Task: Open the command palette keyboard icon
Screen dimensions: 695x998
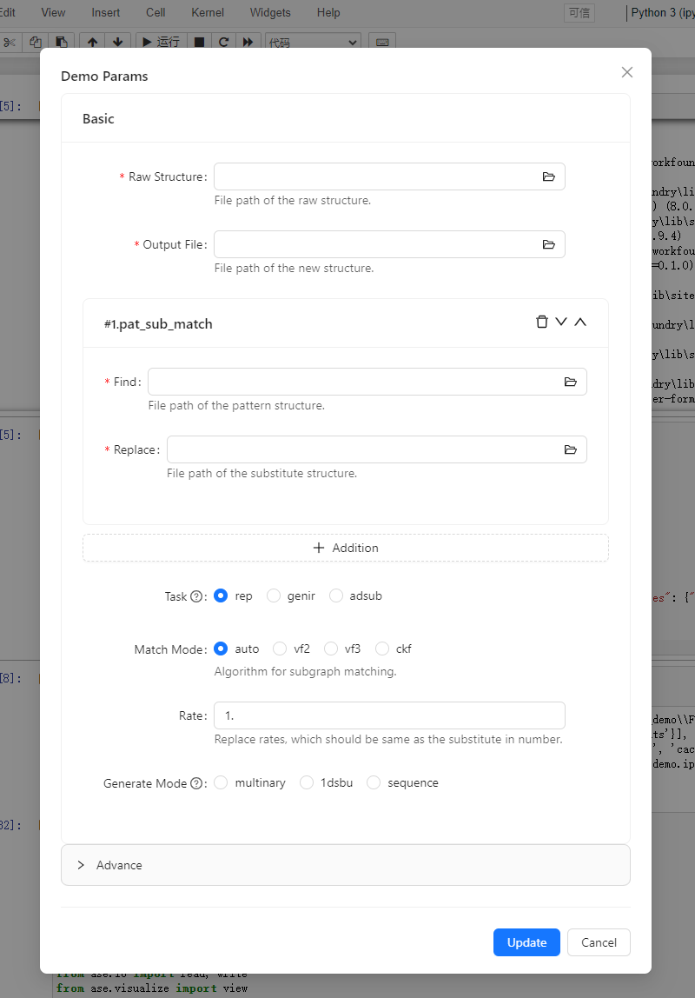Action: (x=382, y=42)
